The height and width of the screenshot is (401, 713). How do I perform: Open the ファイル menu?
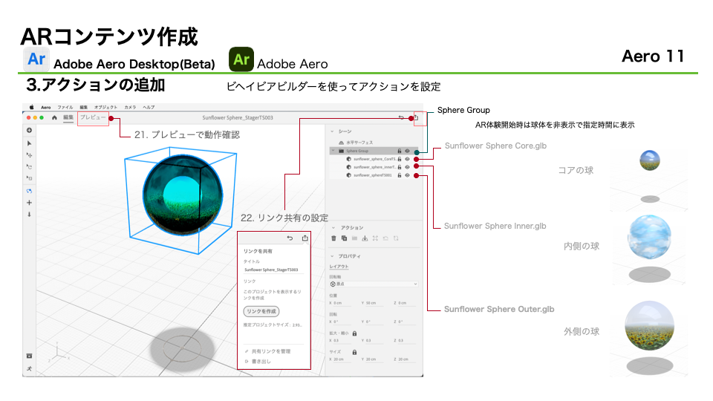pos(65,107)
